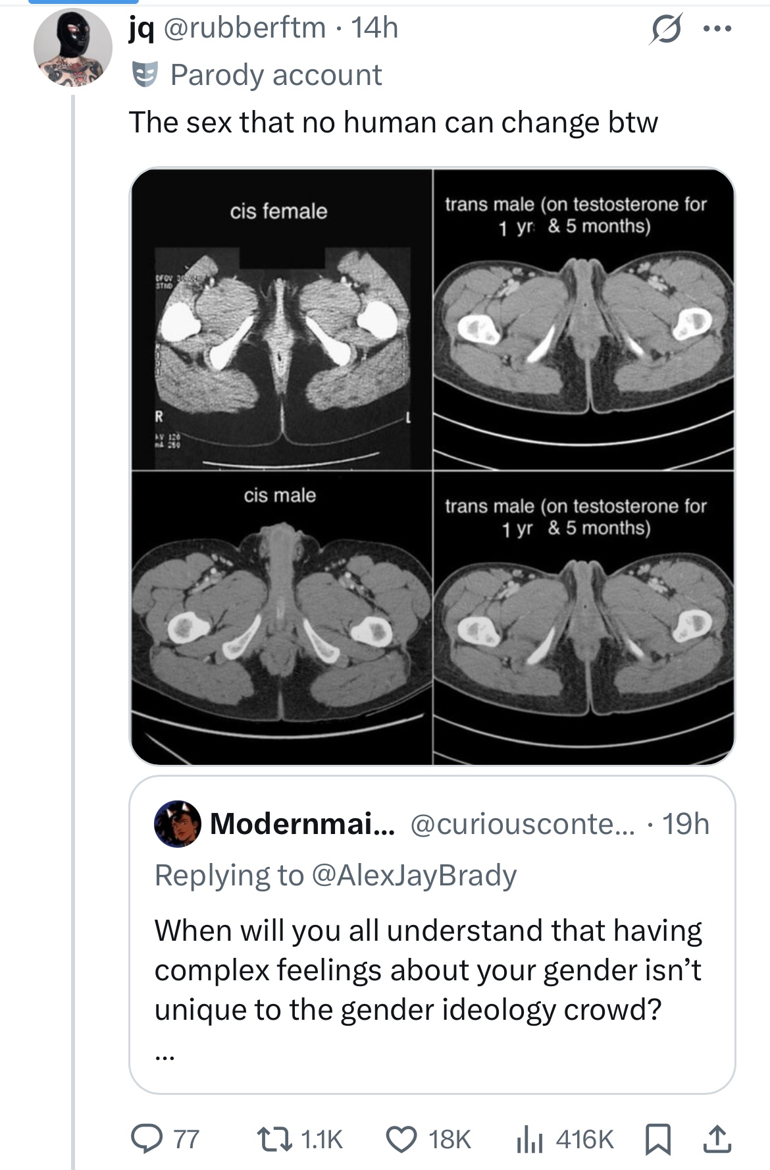Open top-right trans male scan image

584,319
